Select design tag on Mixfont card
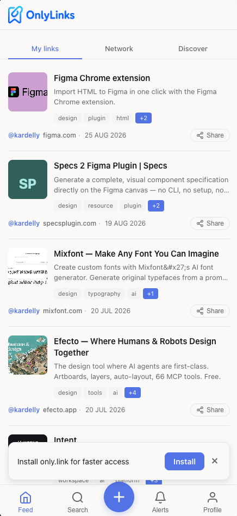Viewport: 237px width, 516px height. (x=67, y=294)
